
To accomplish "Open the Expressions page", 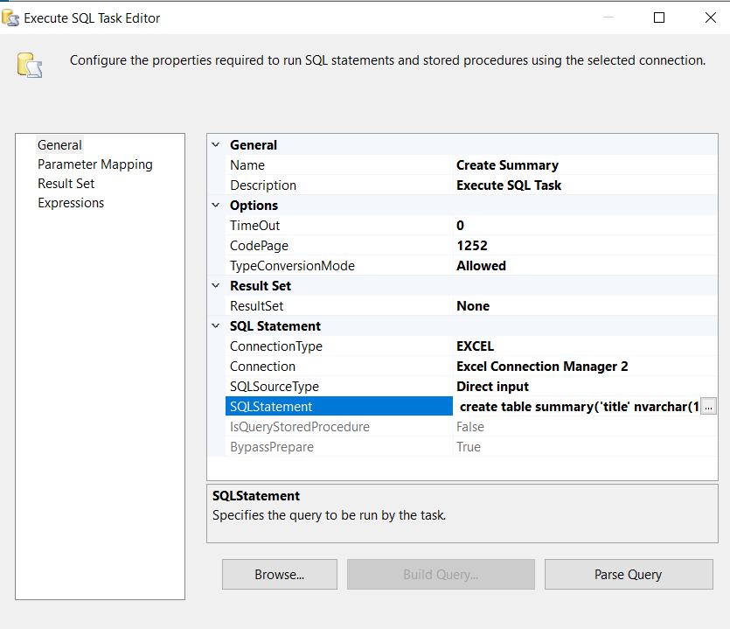I will point(71,203).
